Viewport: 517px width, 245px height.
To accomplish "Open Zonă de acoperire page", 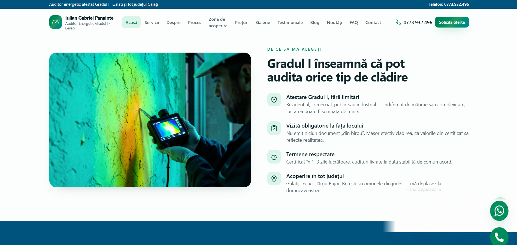I will [x=218, y=22].
